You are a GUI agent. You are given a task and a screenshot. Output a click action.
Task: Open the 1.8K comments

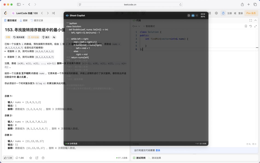(20, 158)
